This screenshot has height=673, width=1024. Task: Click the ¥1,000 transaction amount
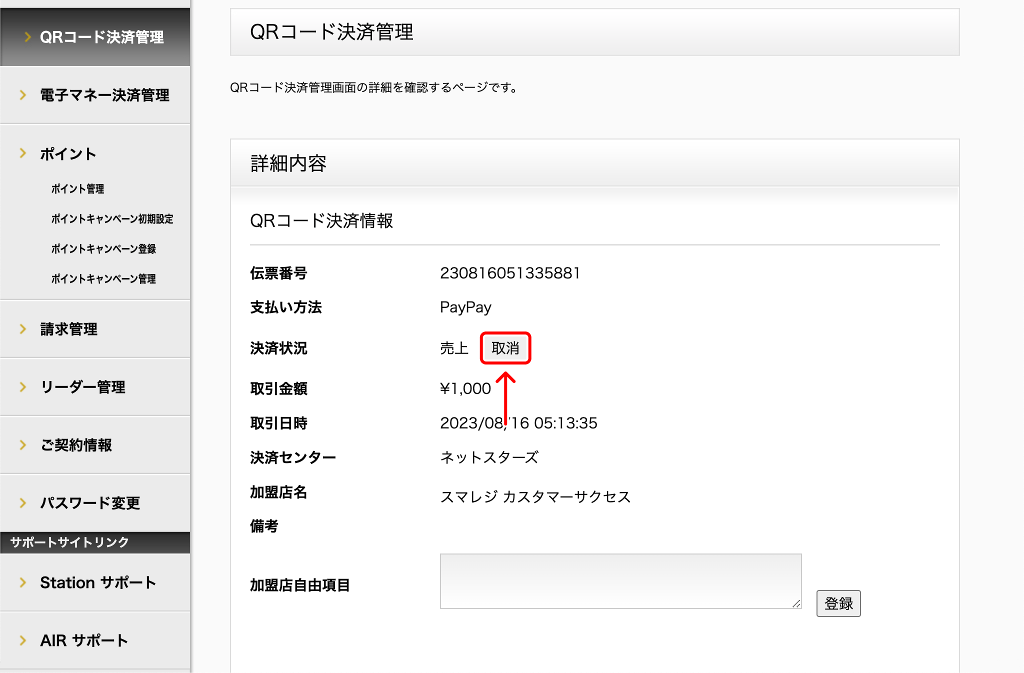(x=465, y=388)
